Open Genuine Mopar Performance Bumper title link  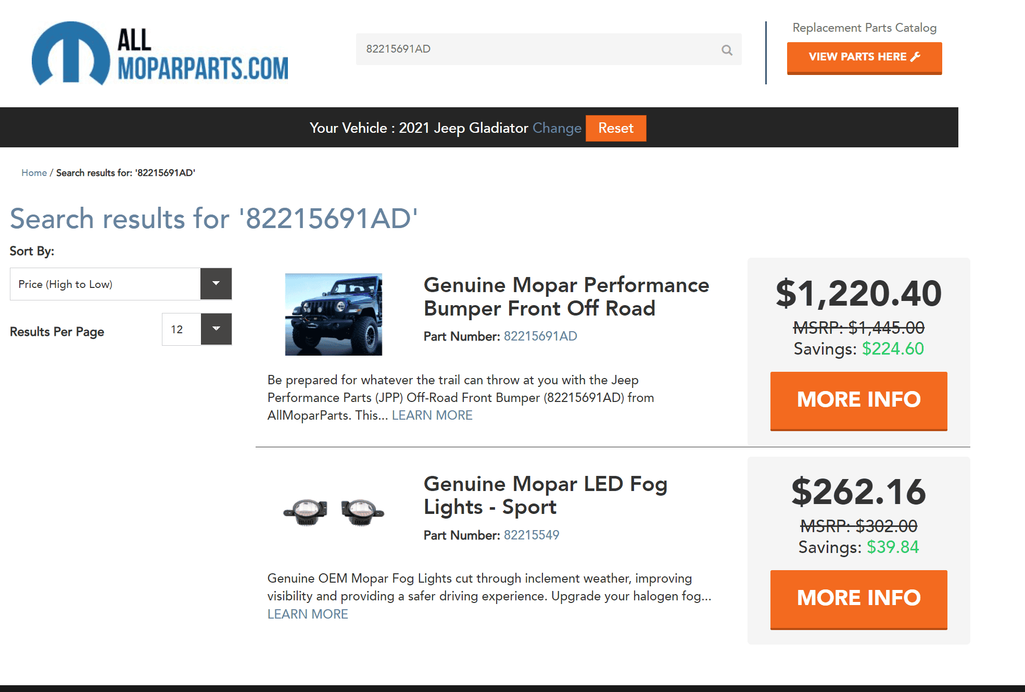tap(566, 296)
